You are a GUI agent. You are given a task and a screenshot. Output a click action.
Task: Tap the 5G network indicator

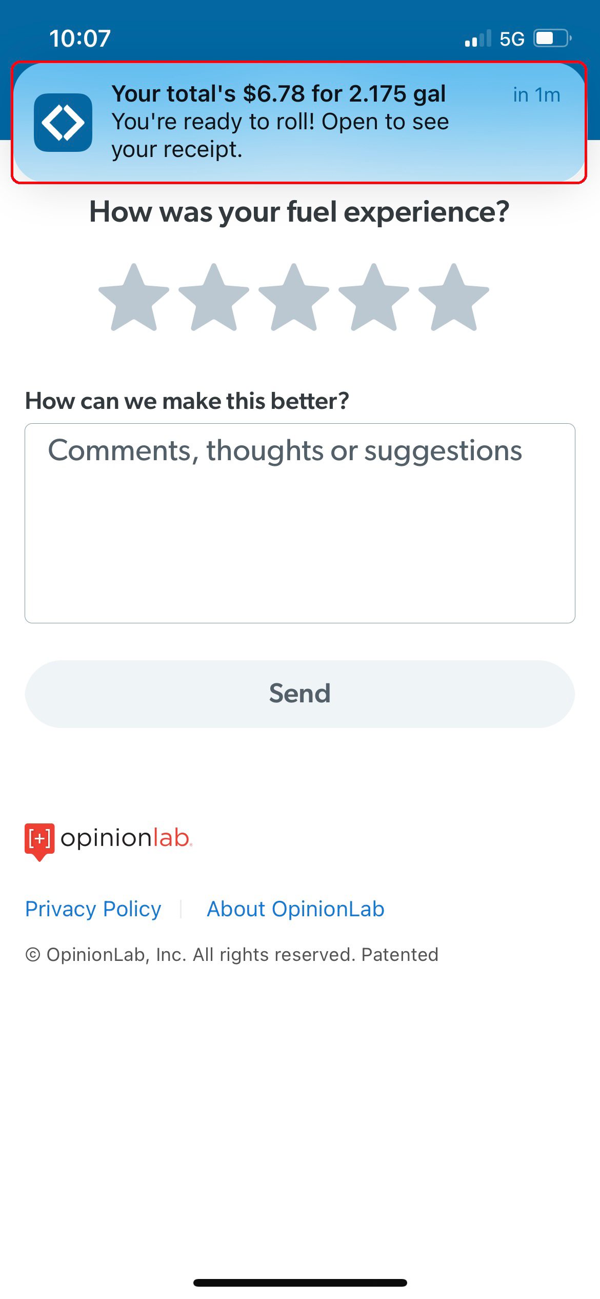click(512, 39)
